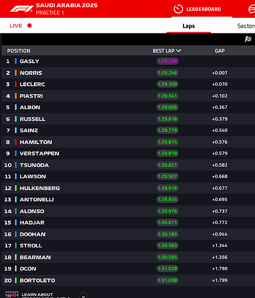Click the Piastri orange team color bar
Screen dimensions: 255x298
(15, 96)
